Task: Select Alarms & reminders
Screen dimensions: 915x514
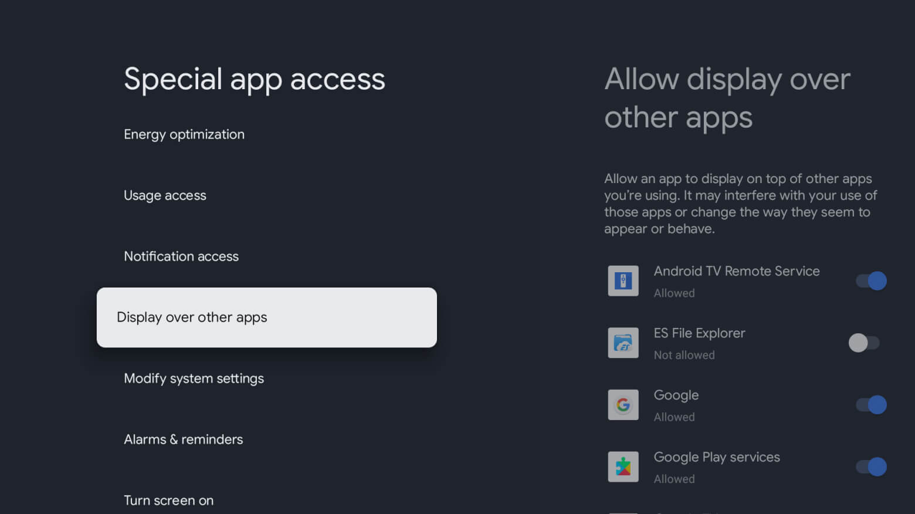Action: point(183,439)
